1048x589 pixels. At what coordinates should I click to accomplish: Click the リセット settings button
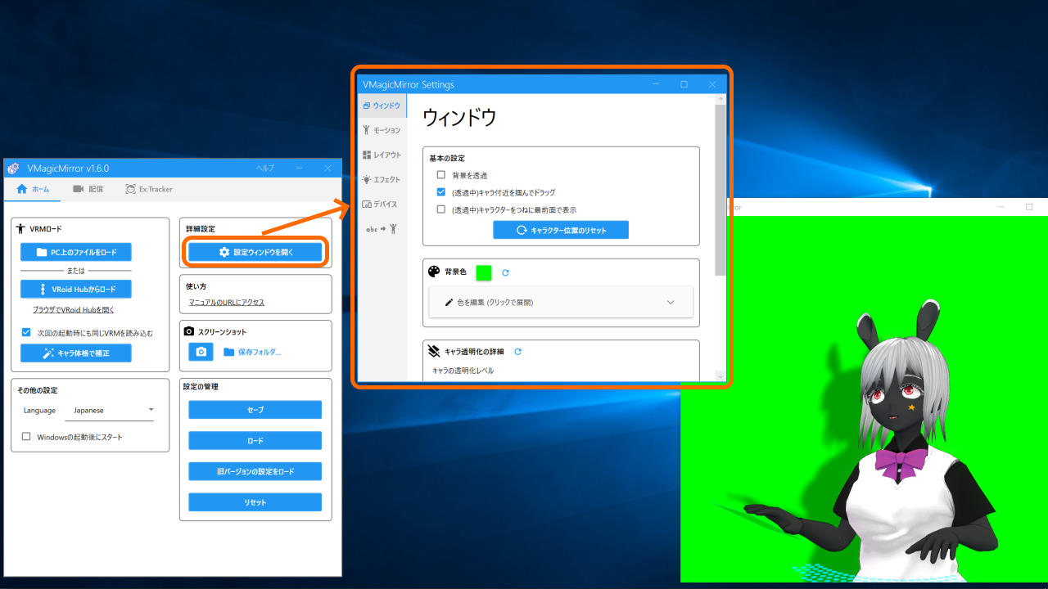pos(255,502)
